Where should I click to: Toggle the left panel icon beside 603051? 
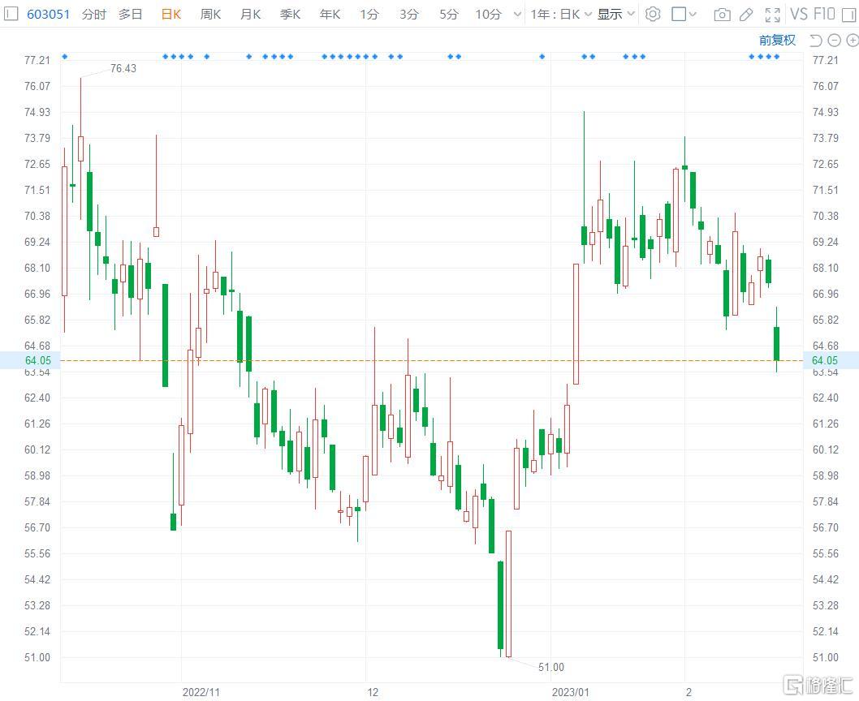point(11,14)
